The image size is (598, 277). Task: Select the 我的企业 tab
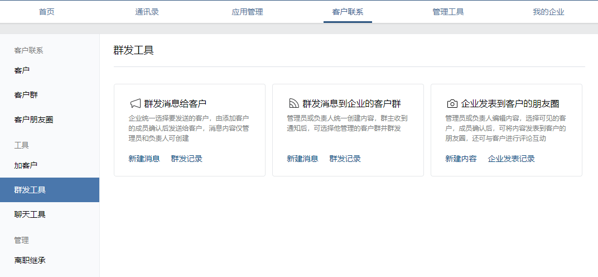pyautogui.click(x=548, y=12)
